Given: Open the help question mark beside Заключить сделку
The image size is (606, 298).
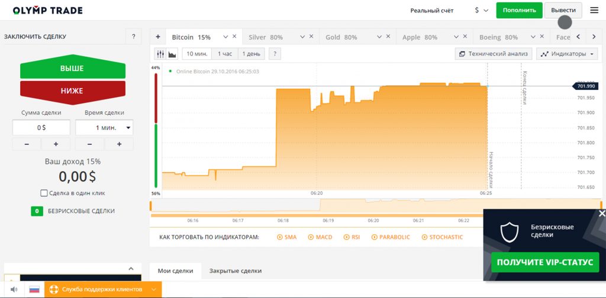Looking at the screenshot, I should [134, 37].
